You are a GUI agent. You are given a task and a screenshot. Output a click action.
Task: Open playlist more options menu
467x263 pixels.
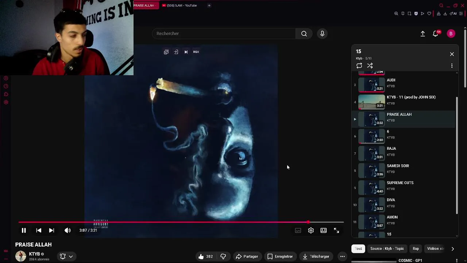[452, 66]
